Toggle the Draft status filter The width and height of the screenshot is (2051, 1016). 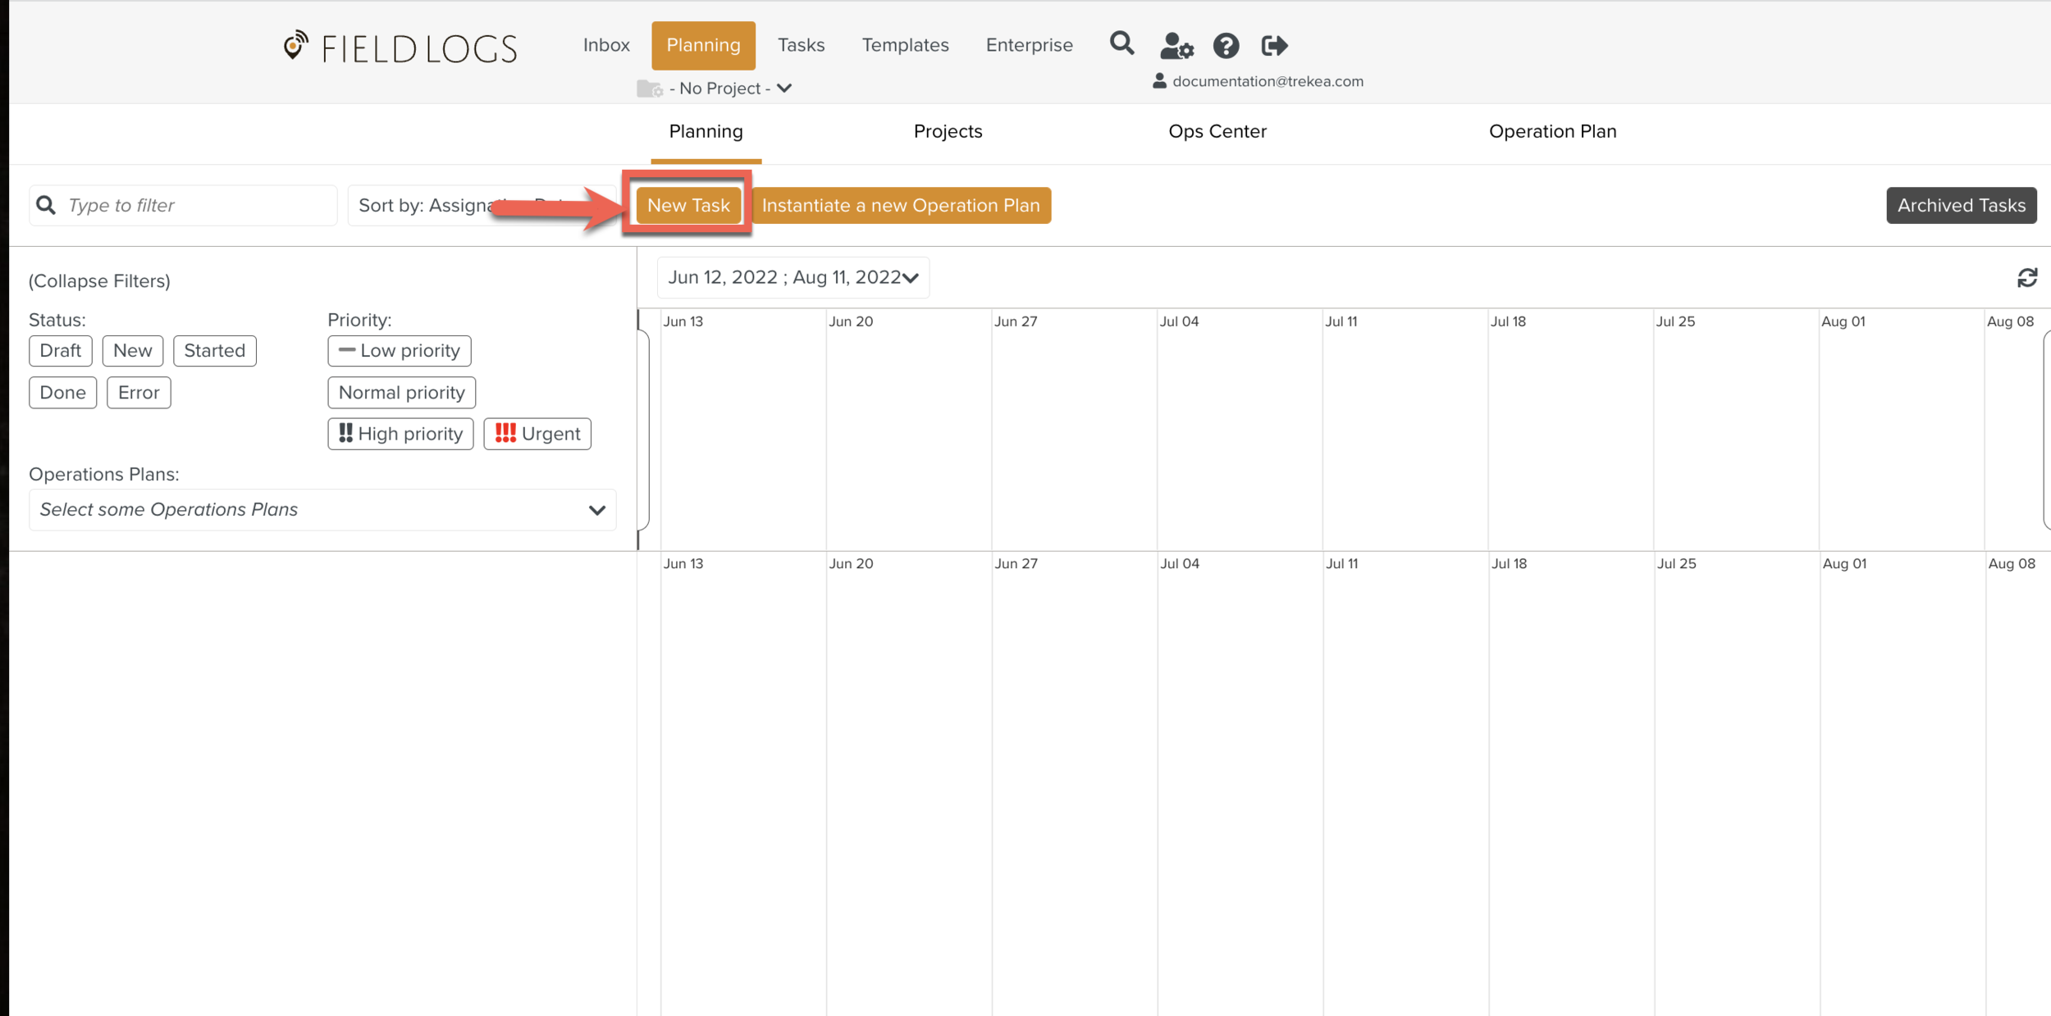(60, 351)
